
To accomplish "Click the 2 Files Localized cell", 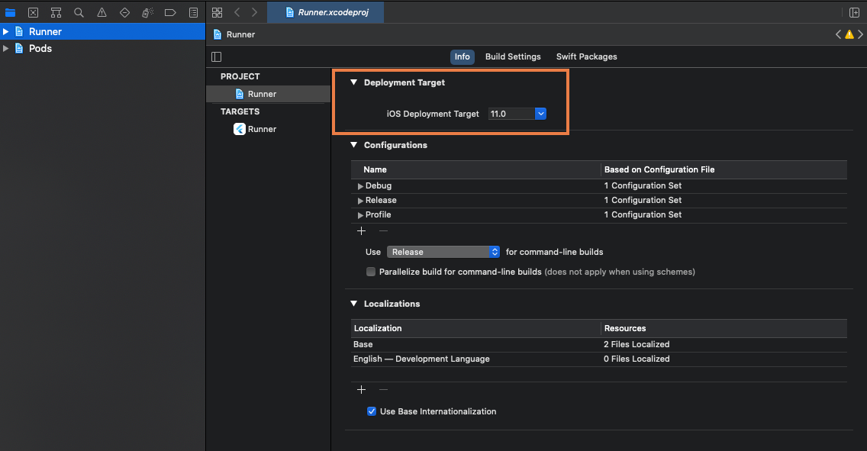I will click(x=637, y=344).
